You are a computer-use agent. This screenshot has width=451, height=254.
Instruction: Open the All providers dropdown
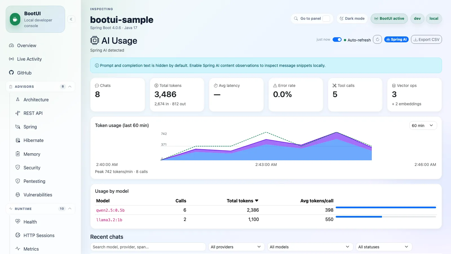tap(236, 247)
